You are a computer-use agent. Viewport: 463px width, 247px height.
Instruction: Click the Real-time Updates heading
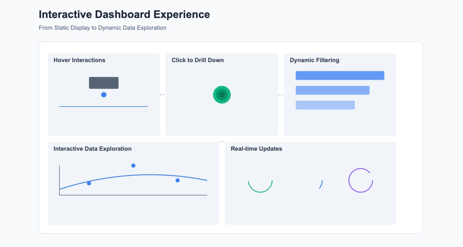point(256,149)
